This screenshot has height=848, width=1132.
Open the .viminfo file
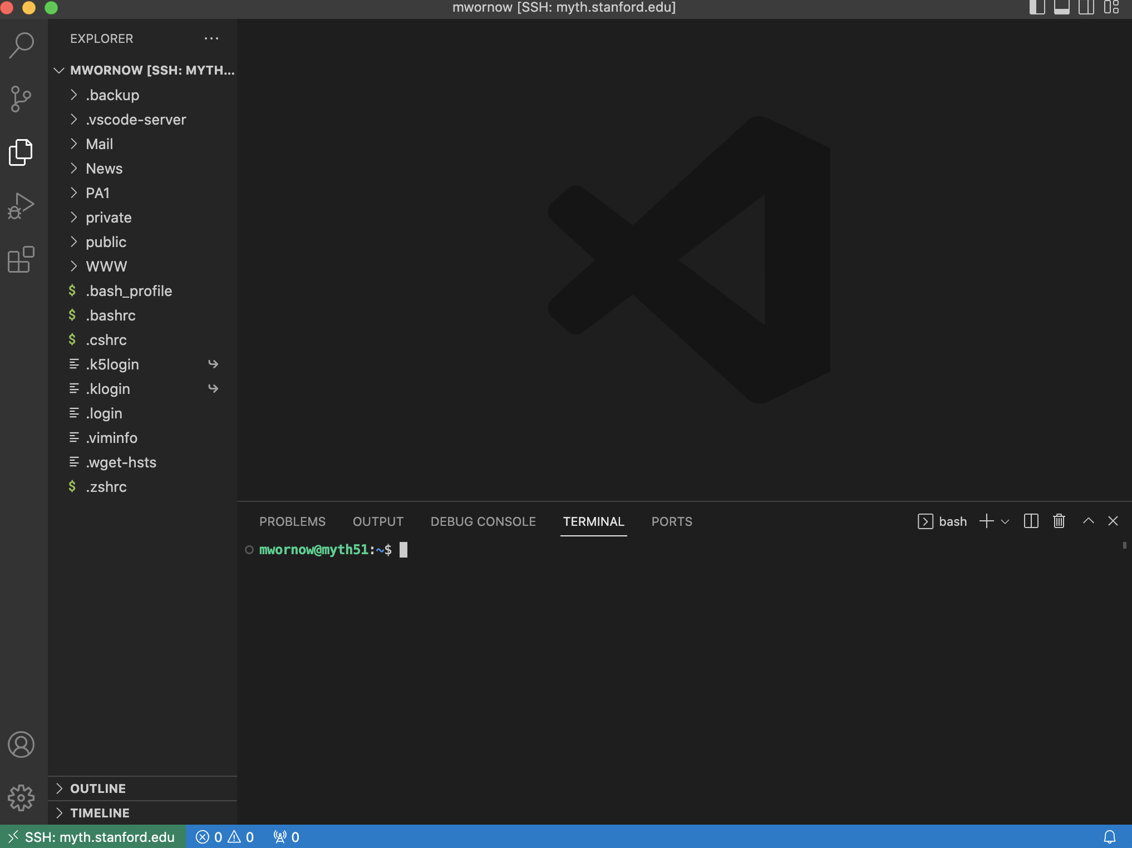tap(142, 438)
